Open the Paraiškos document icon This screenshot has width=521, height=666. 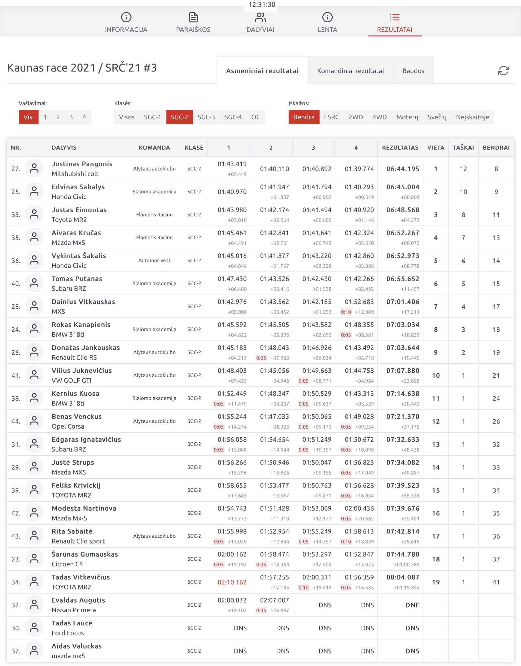click(193, 17)
